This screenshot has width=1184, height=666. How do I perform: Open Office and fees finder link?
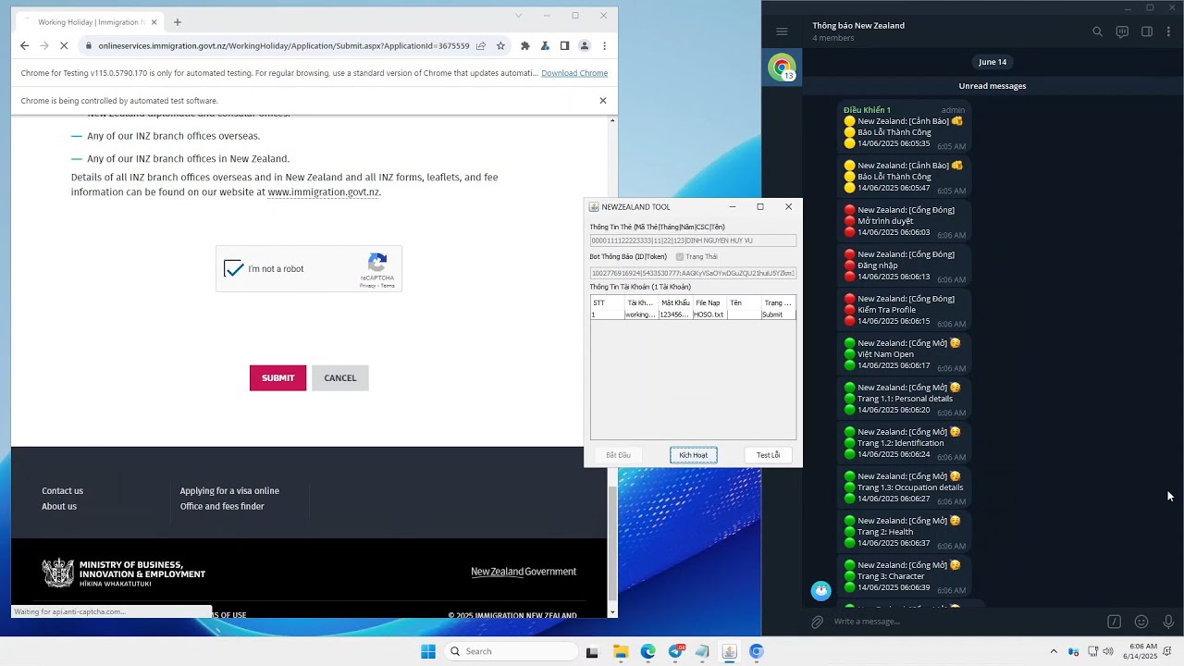pos(222,506)
